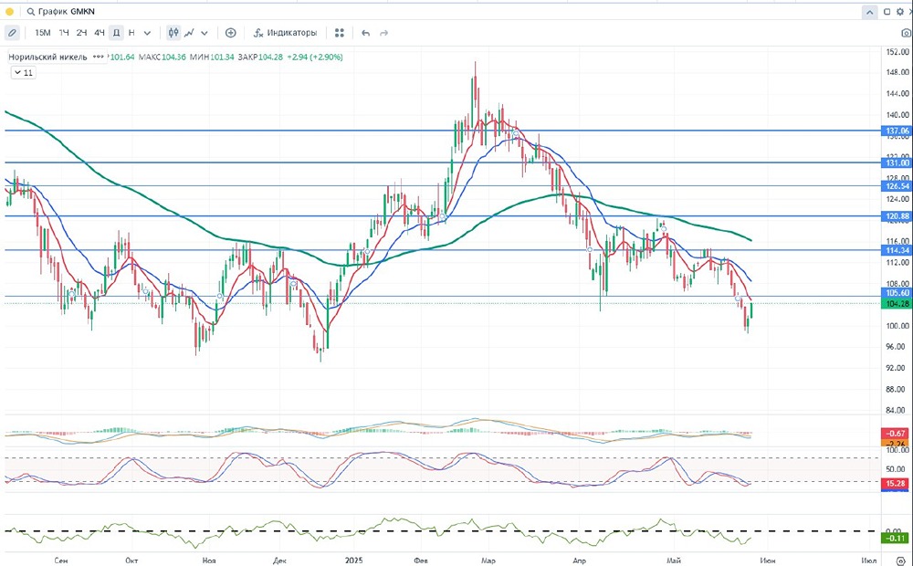This screenshot has width=913, height=566.
Task: Select the 114.34 level label
Action: (x=897, y=250)
